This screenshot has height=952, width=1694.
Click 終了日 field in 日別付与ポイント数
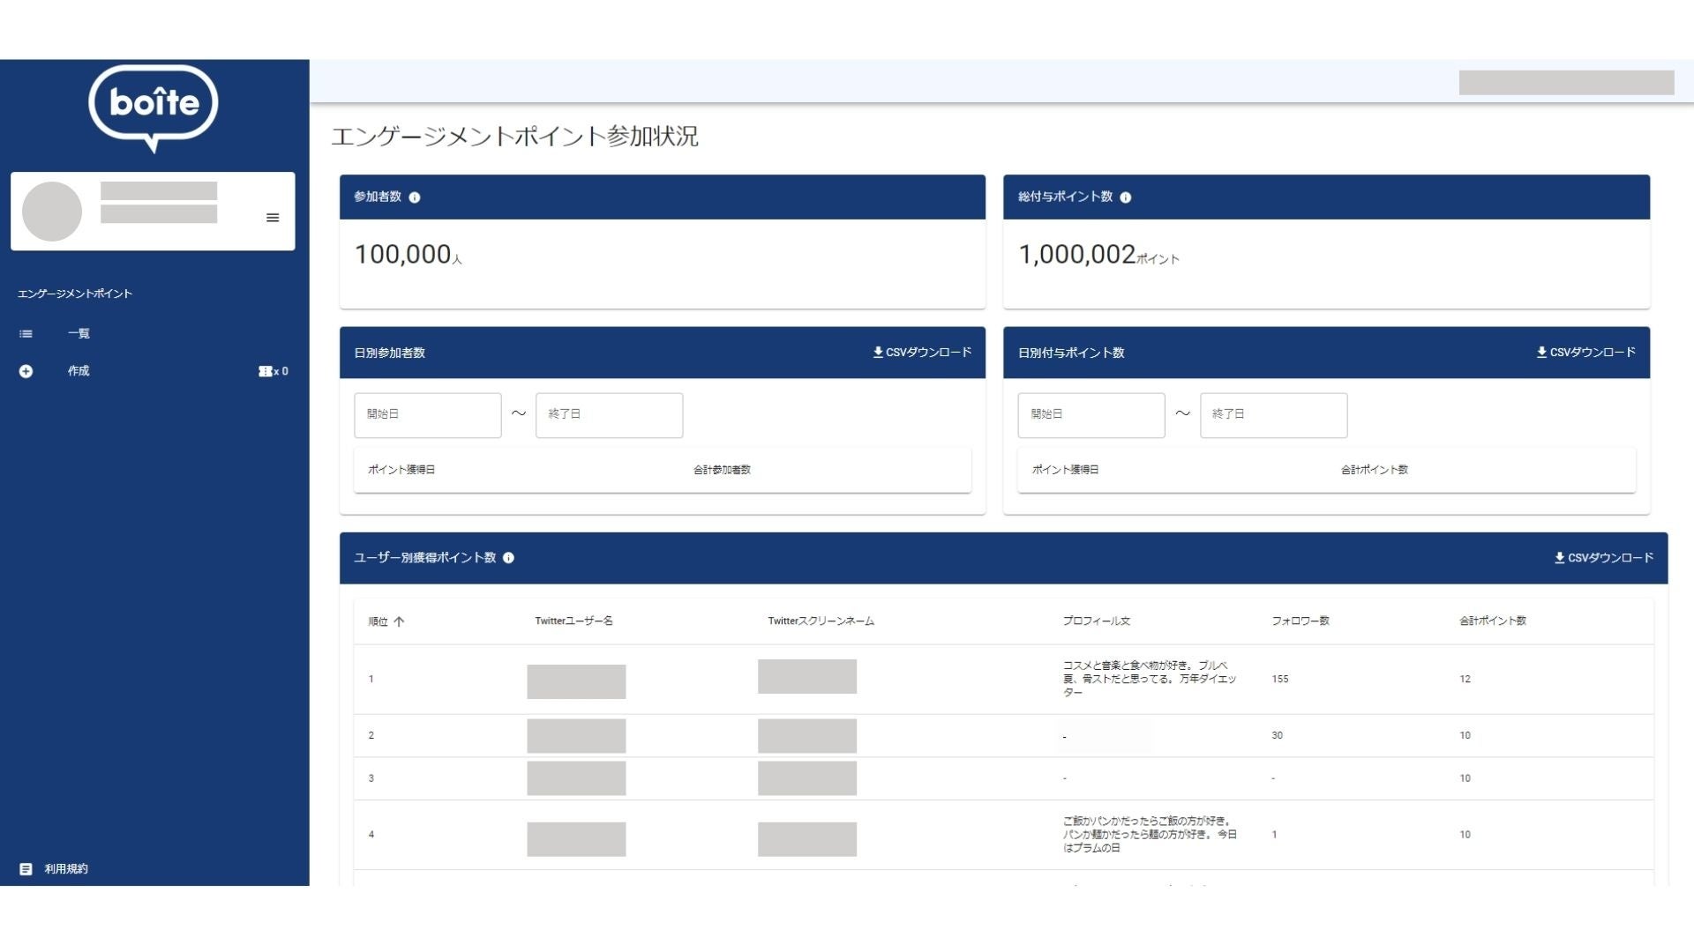tap(1273, 415)
